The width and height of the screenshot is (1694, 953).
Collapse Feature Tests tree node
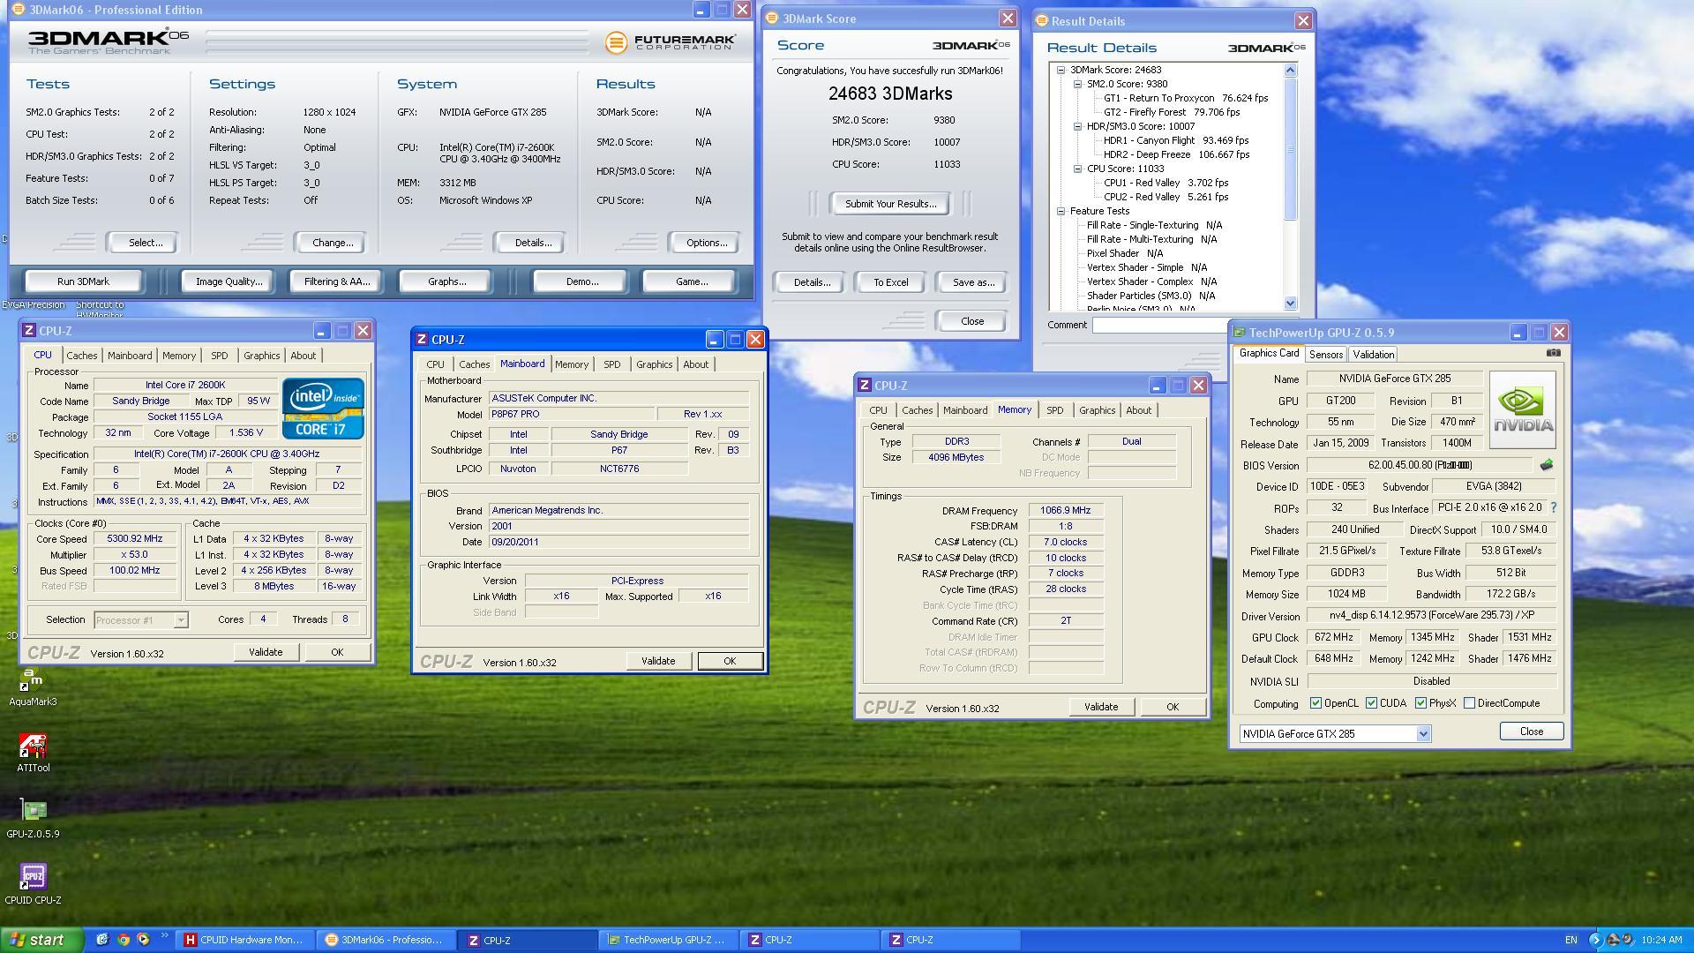point(1061,211)
